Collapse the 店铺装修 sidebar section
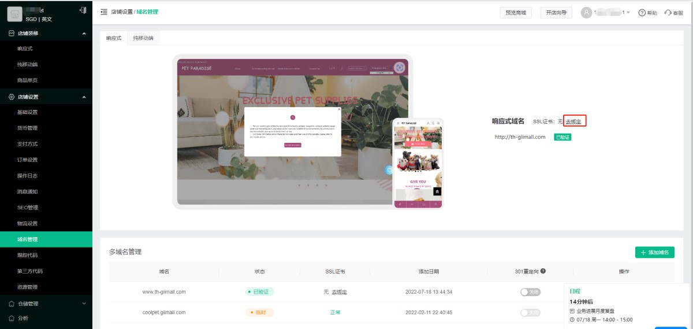The image size is (693, 329). 84,34
